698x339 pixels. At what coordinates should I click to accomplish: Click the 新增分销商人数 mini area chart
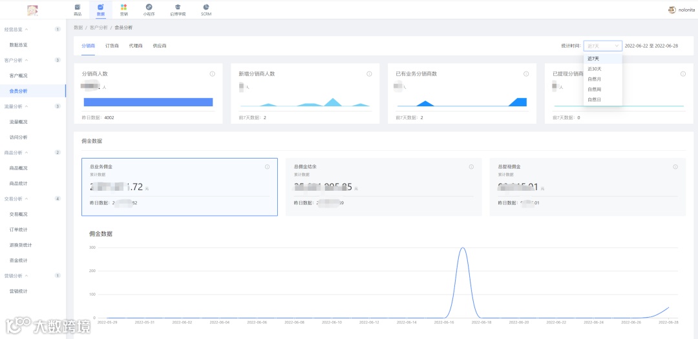pos(305,102)
